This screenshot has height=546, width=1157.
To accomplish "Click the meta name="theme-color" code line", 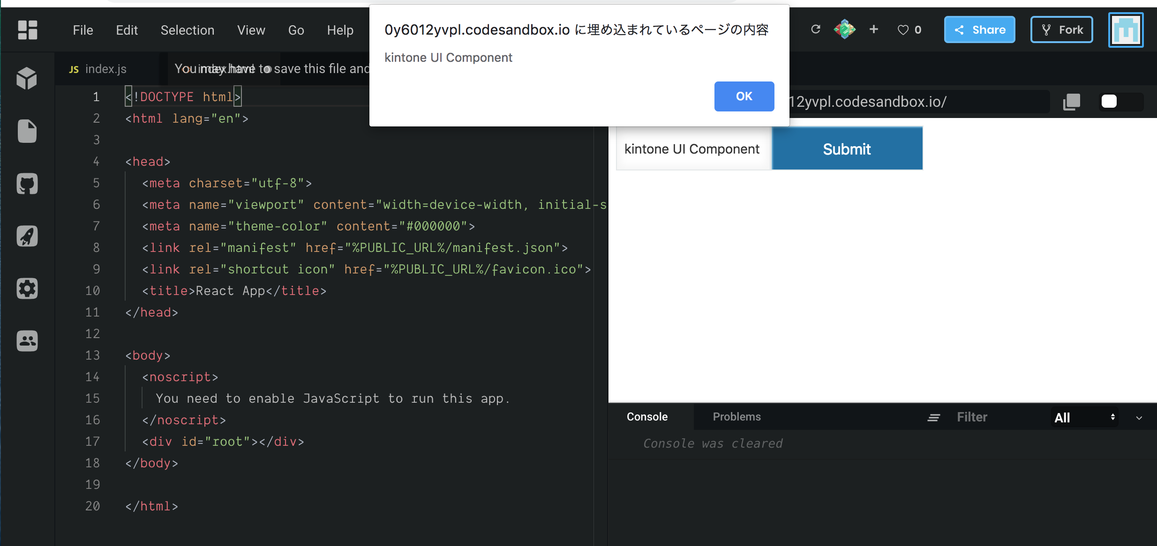I will point(308,226).
